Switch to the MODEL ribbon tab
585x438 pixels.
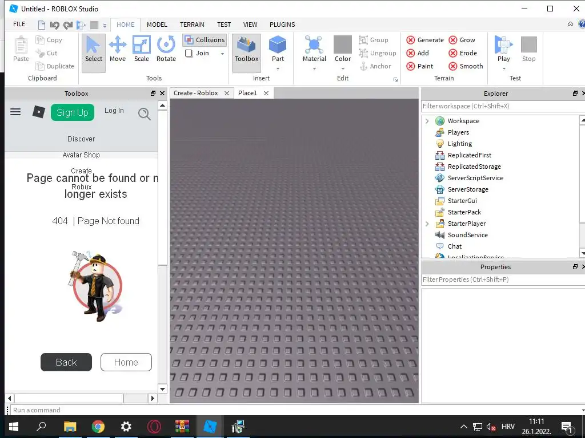(x=157, y=25)
